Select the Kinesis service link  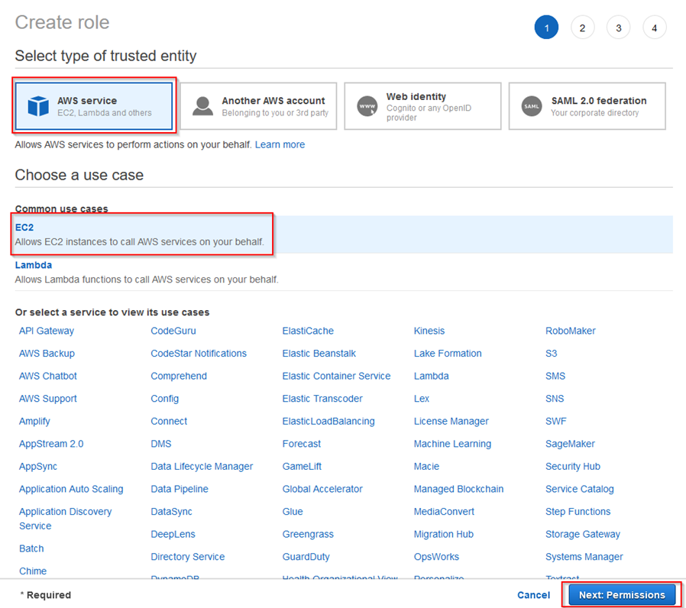pos(429,331)
